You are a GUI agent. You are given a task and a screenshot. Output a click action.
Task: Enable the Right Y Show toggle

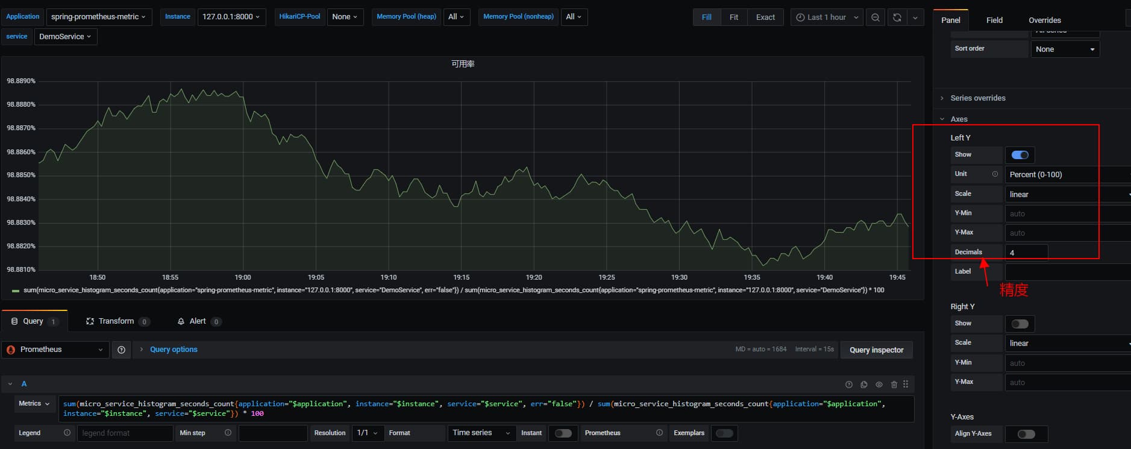coord(1020,324)
